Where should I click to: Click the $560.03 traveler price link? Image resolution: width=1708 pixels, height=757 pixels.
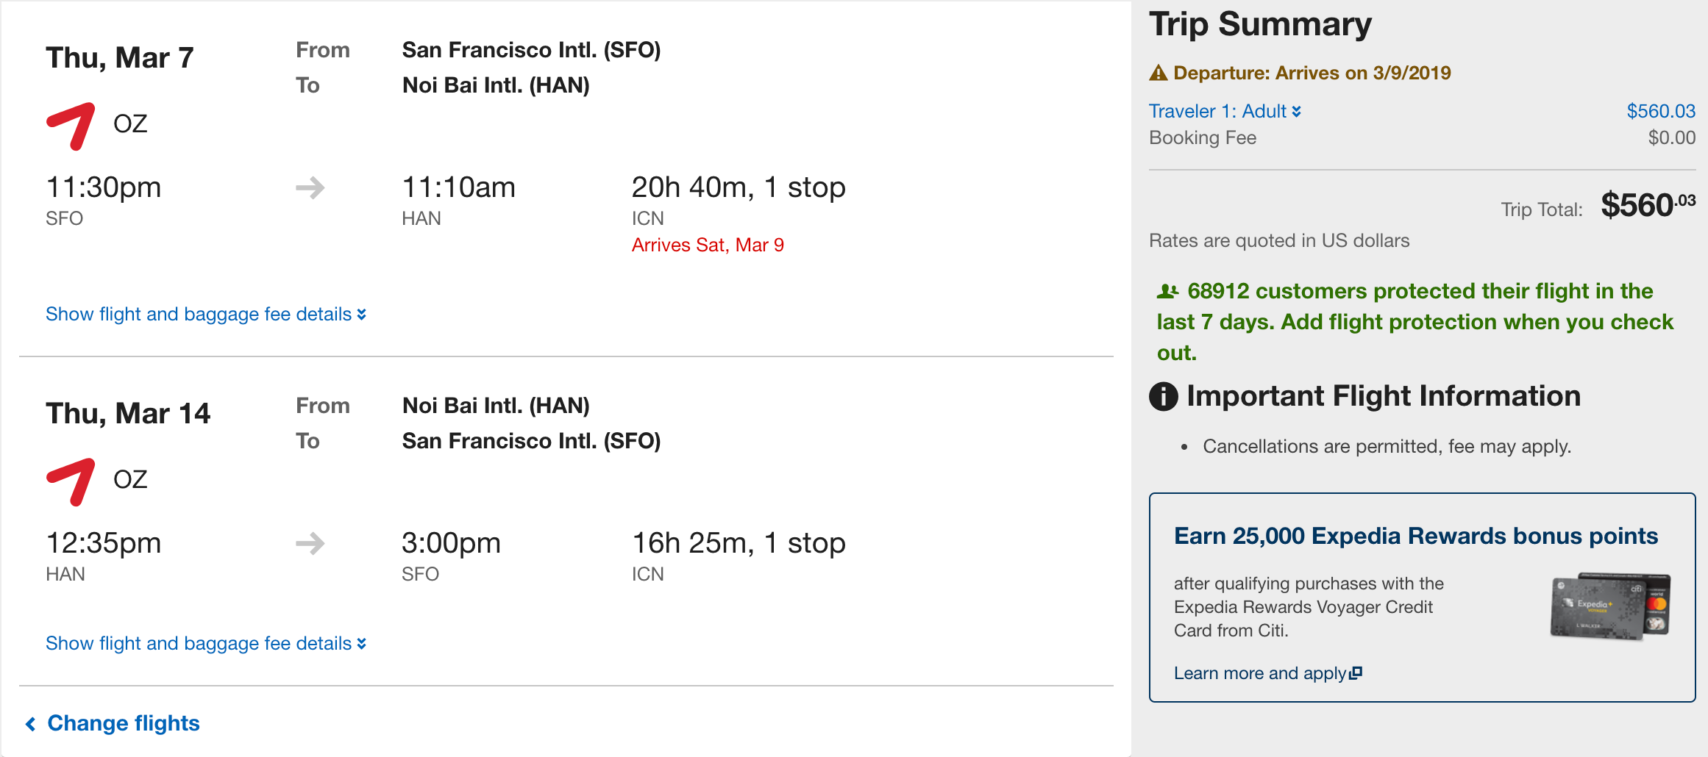[x=1660, y=111]
